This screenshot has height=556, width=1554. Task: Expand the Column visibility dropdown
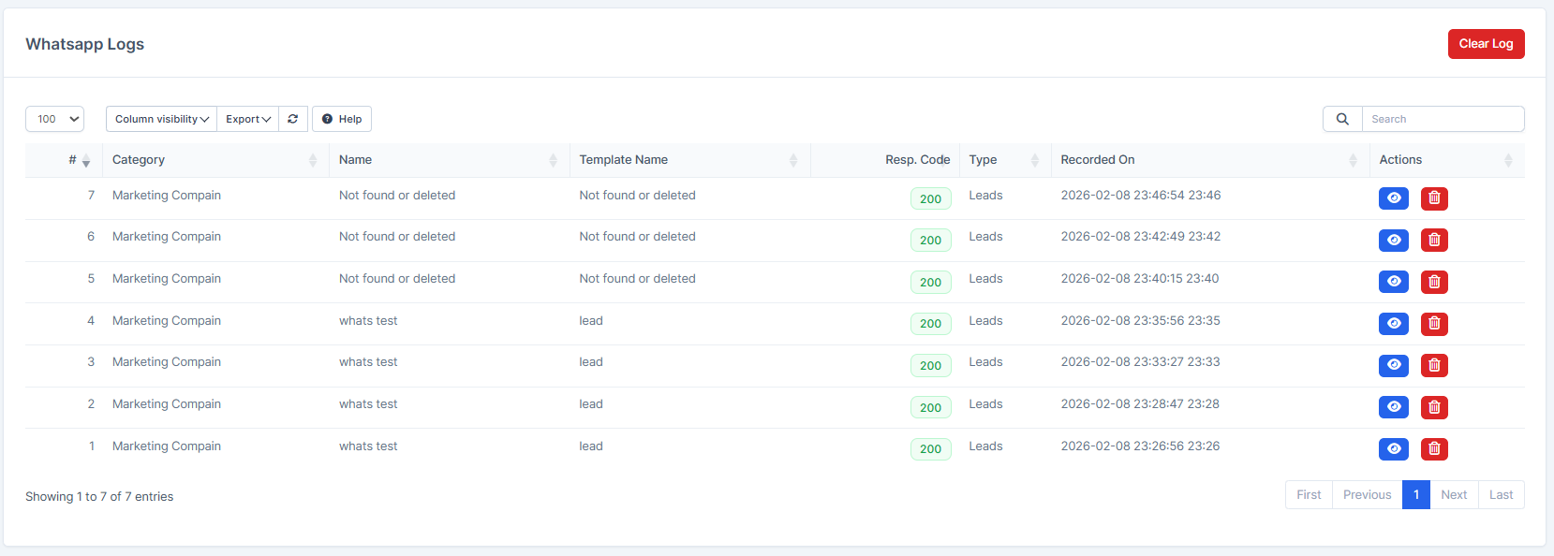(161, 119)
